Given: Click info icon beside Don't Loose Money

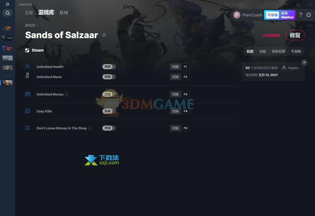Looking at the screenshot, I should (90, 128).
